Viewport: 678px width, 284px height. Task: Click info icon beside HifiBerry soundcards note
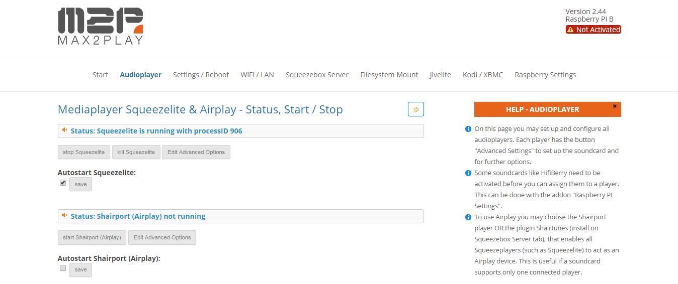coord(468,173)
